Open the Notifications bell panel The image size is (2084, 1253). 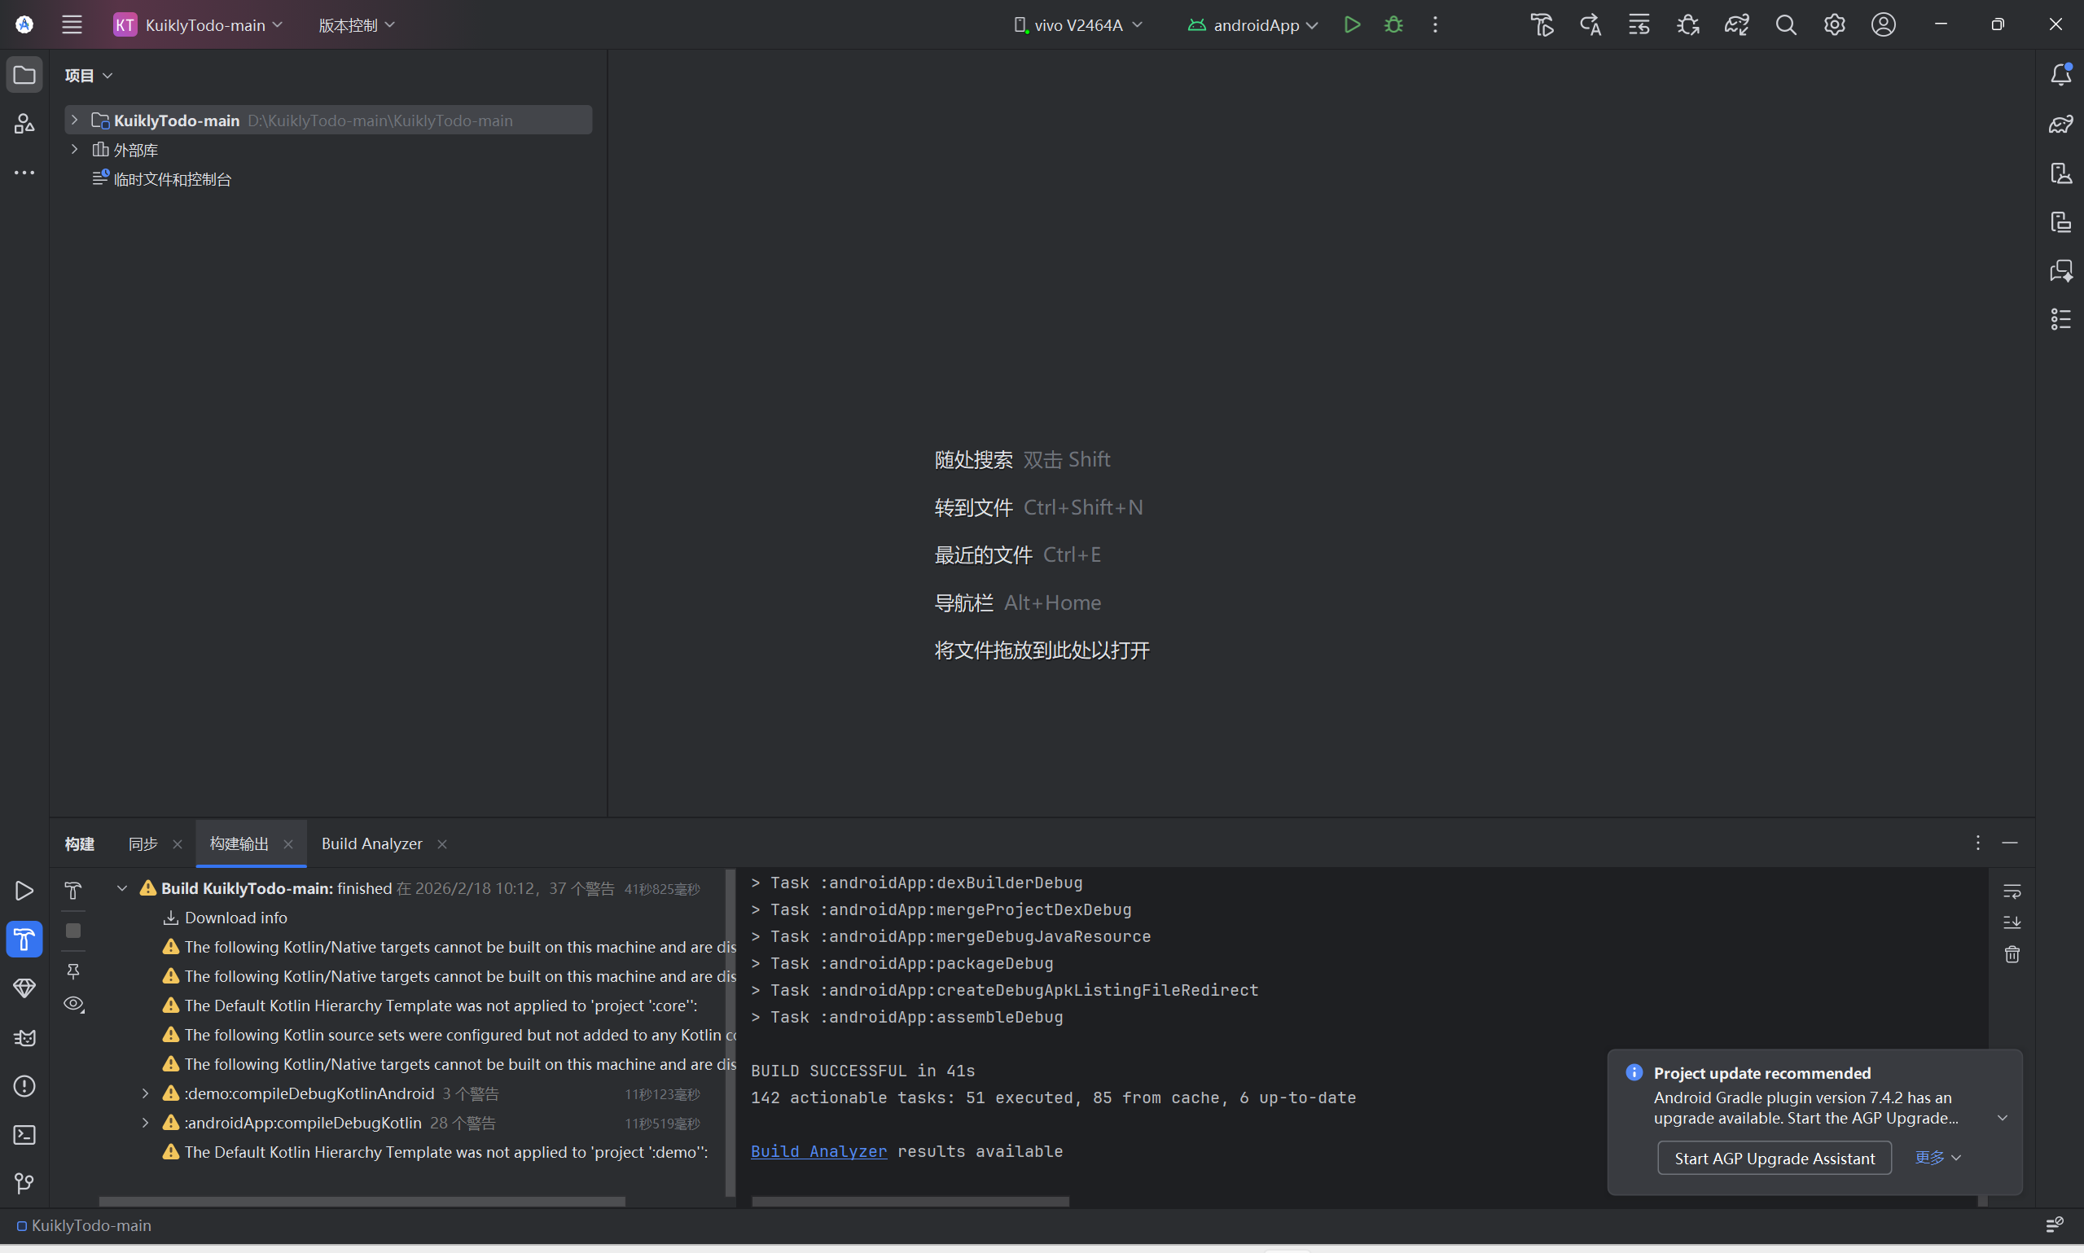tap(2060, 74)
